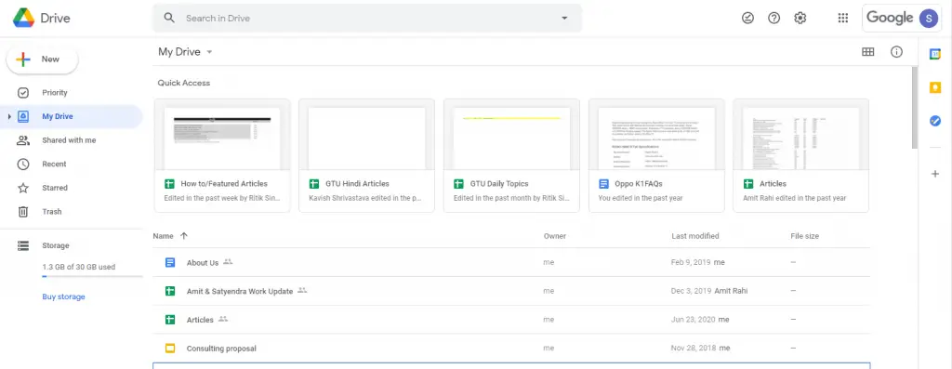Type in the Search in Drive field
Screen dimensions: 952x369
[366, 19]
